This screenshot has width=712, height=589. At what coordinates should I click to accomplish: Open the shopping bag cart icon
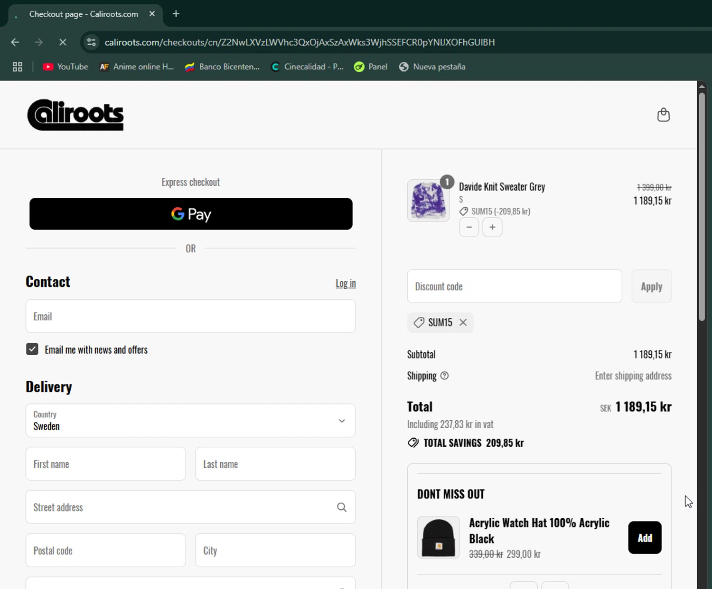coord(663,115)
